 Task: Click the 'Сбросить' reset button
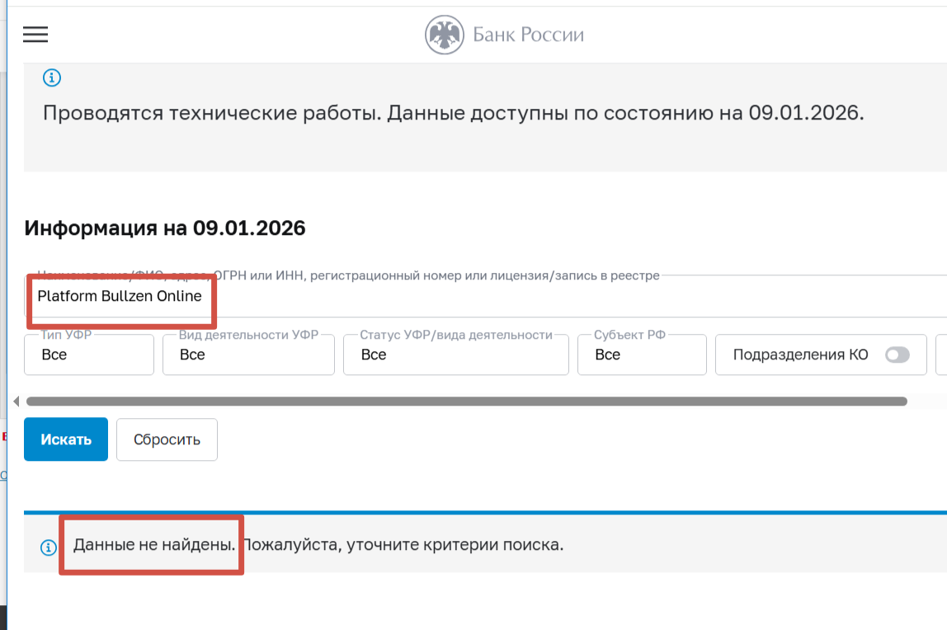click(x=167, y=440)
